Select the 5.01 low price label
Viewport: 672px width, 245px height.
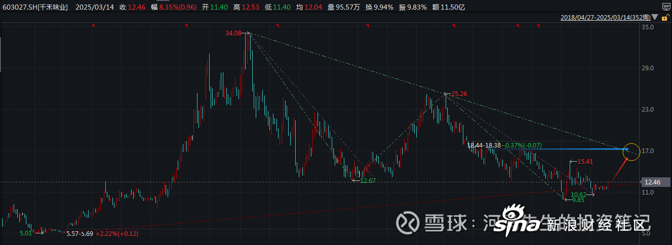(26, 233)
